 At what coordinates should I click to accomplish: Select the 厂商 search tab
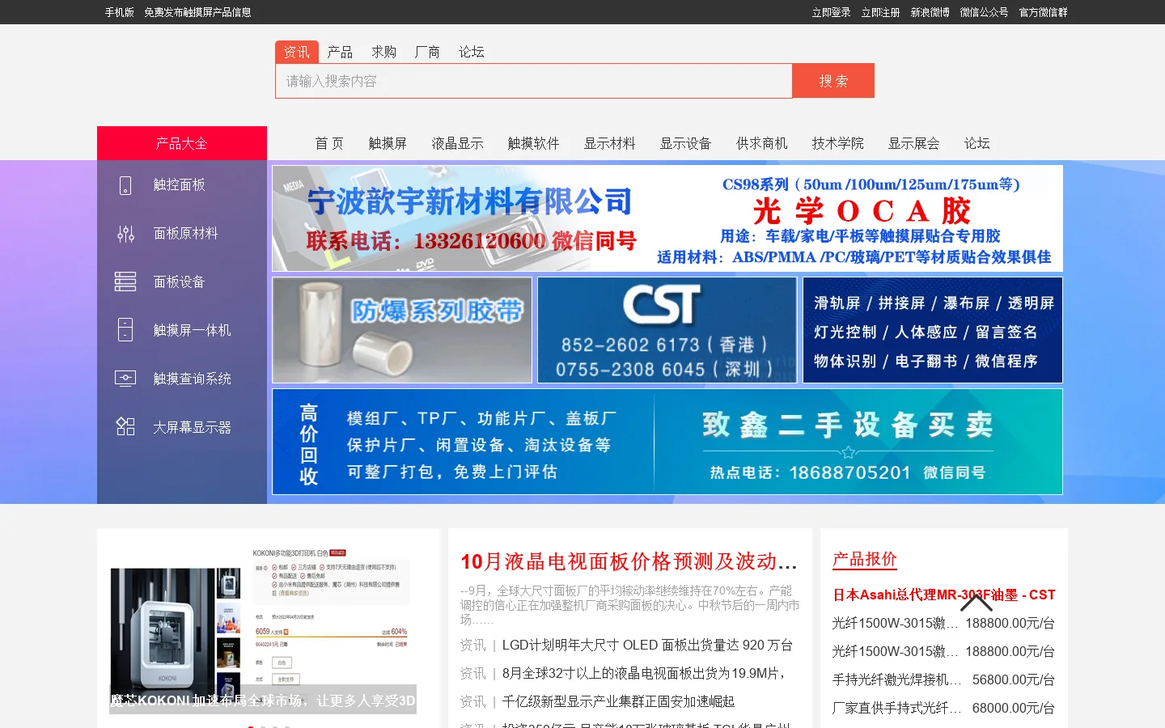(x=427, y=52)
